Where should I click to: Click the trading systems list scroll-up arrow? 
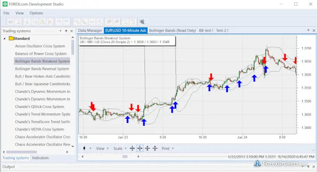pos(72,38)
